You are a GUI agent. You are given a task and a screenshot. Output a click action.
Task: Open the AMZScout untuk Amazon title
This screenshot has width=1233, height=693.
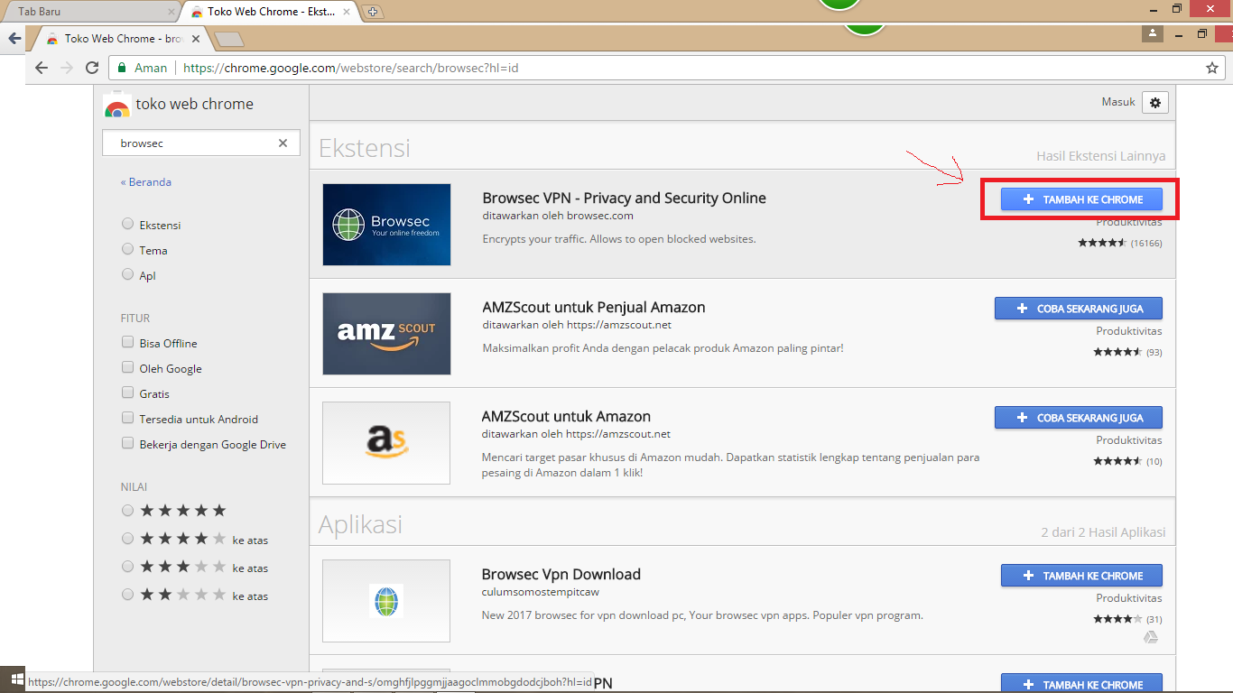566,416
